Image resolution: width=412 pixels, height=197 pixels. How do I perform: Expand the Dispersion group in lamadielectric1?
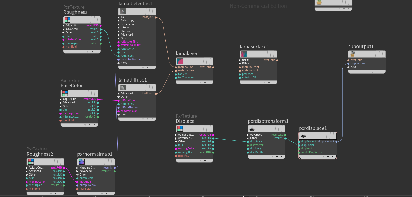pos(118,24)
